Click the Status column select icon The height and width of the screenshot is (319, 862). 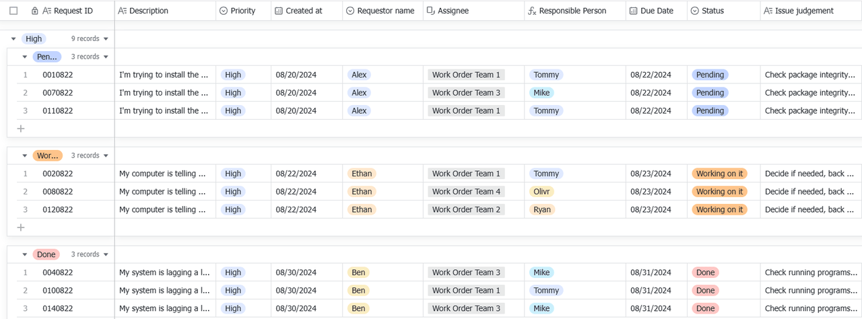tap(694, 11)
